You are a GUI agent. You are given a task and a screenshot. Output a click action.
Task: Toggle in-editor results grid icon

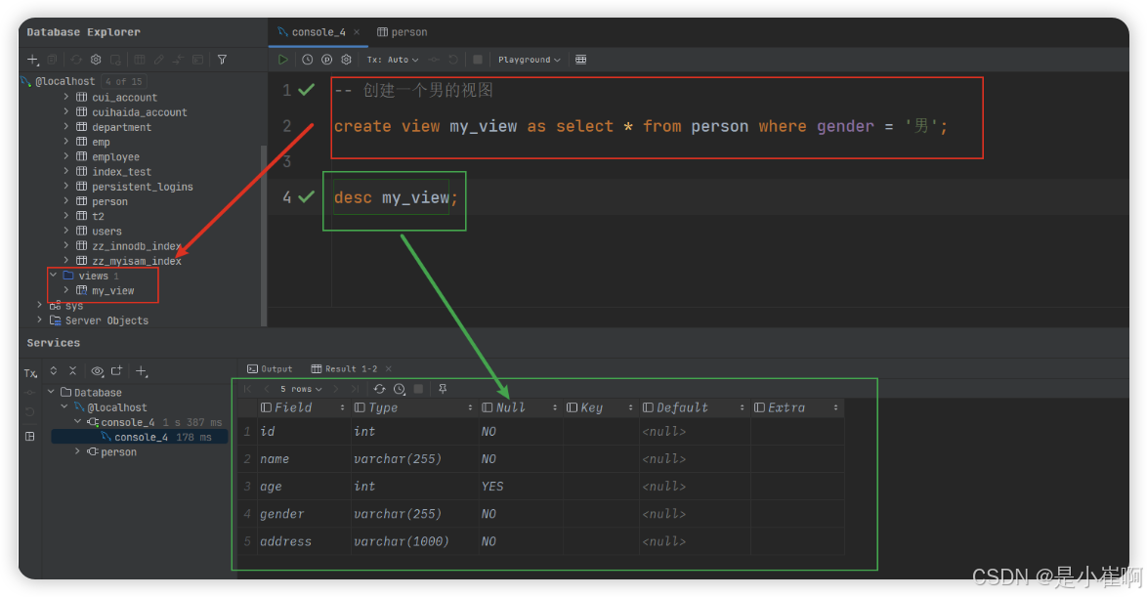tap(580, 60)
